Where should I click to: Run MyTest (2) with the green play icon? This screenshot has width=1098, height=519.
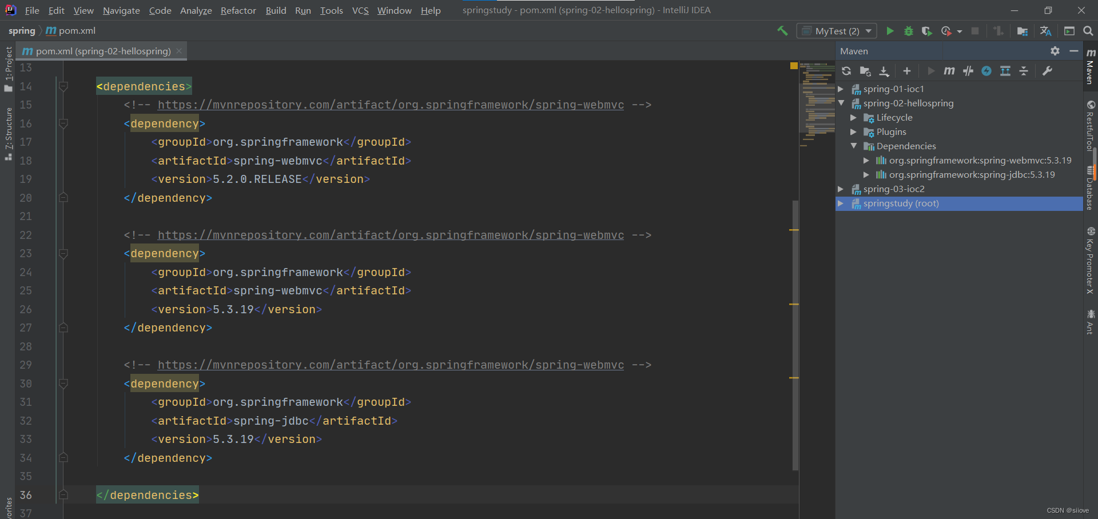tap(890, 31)
